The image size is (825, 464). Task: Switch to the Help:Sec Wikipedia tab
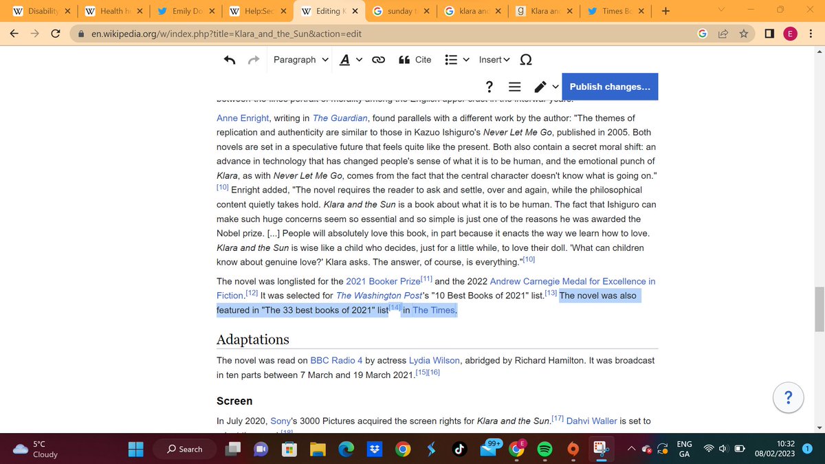(257, 11)
